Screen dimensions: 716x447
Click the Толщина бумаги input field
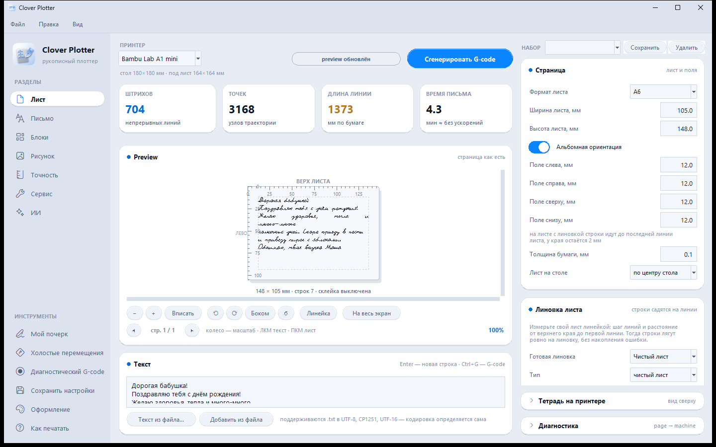tap(679, 254)
